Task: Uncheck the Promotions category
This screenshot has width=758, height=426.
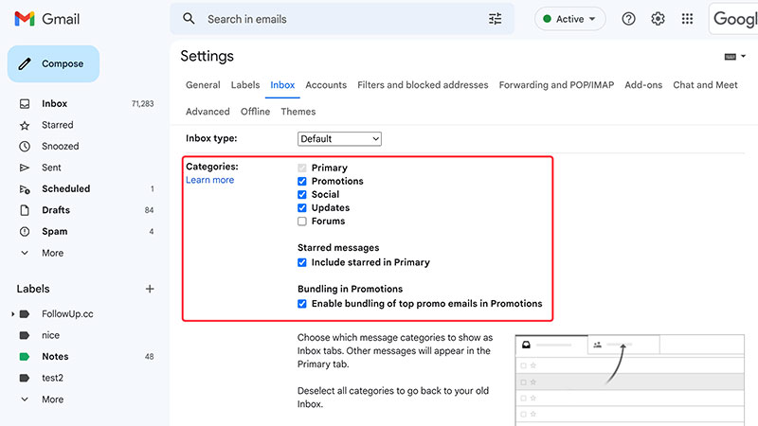Action: click(x=302, y=181)
